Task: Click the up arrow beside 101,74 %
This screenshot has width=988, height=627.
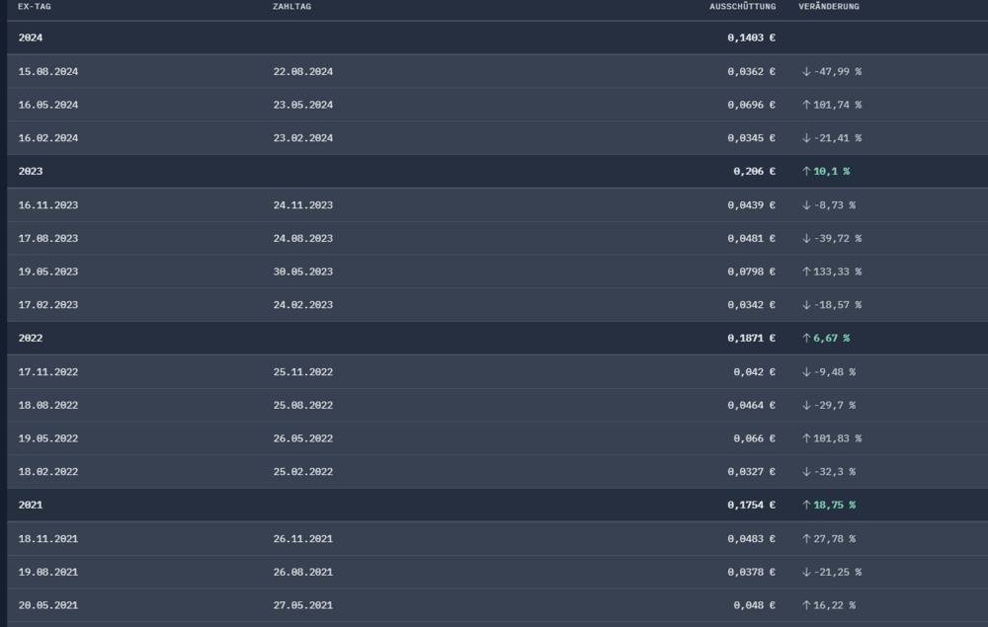Action: point(806,105)
